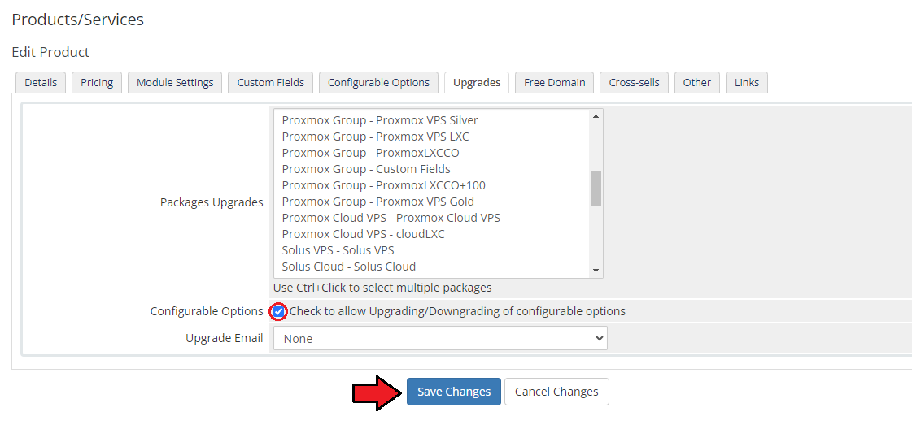This screenshot has width=912, height=425.
Task: Select Proxmox Group - ProxmoxLXCCO package
Action: pyautogui.click(x=431, y=154)
